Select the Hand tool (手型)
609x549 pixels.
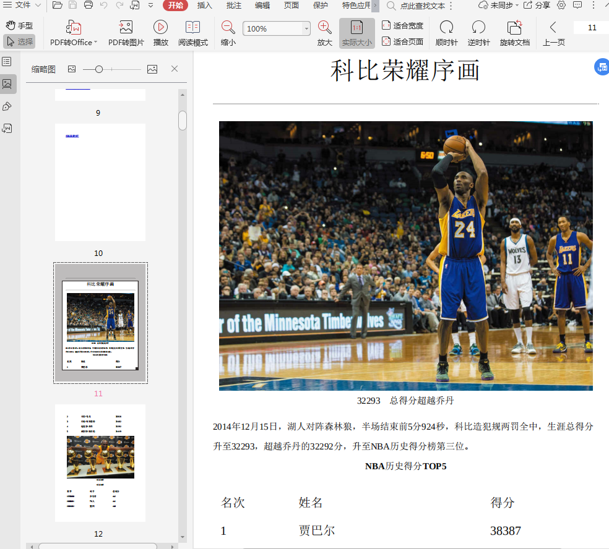[19, 26]
